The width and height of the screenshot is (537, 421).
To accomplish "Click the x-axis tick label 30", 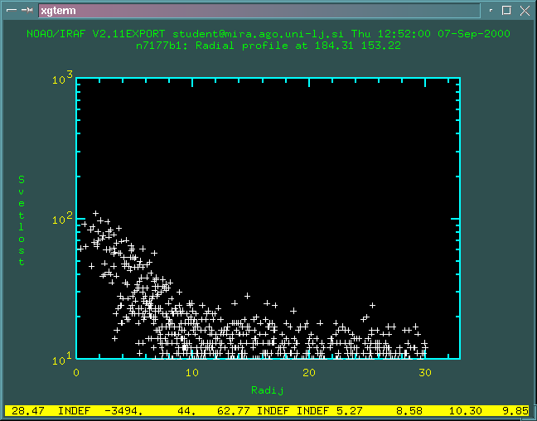I will 425,372.
